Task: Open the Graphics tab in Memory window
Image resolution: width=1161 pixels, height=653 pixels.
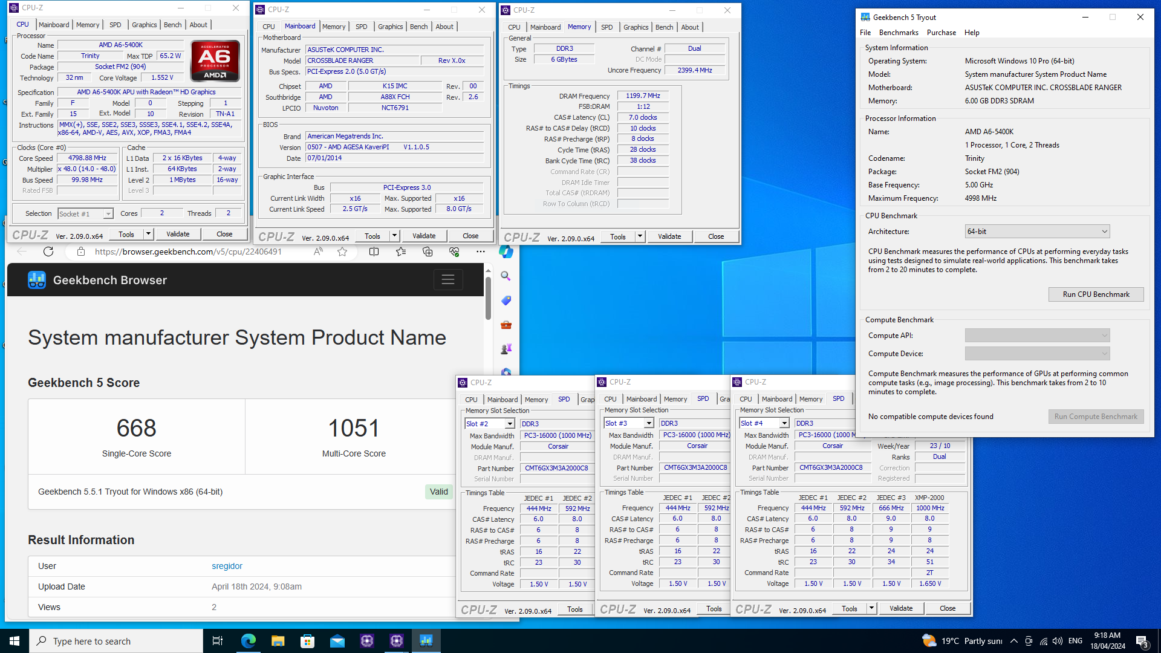Action: [636, 27]
